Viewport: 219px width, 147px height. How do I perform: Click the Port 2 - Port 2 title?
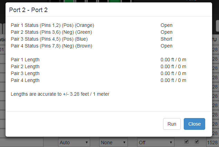(x=28, y=10)
